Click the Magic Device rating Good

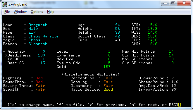pos(108,90)
